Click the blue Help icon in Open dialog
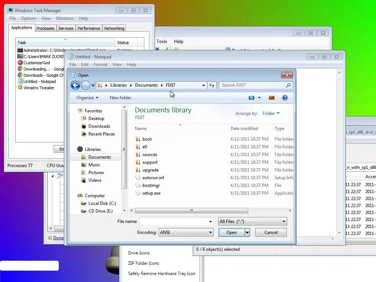 tap(285, 98)
